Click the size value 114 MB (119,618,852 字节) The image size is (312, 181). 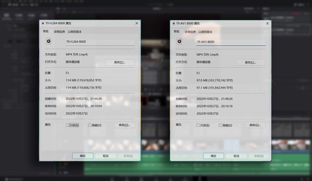83,80
